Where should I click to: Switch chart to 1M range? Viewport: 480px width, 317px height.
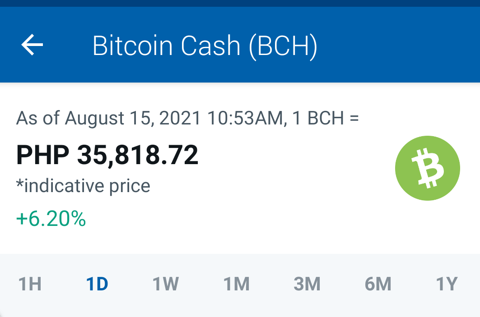(236, 284)
